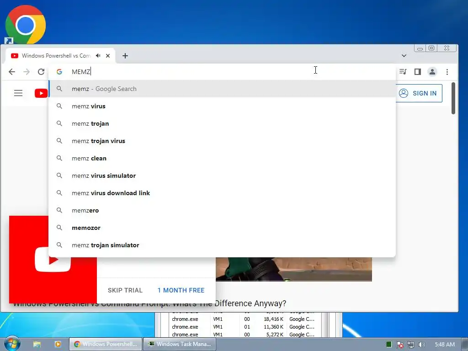Click the browser forward arrow
Image resolution: width=468 pixels, height=351 pixels.
27,72
